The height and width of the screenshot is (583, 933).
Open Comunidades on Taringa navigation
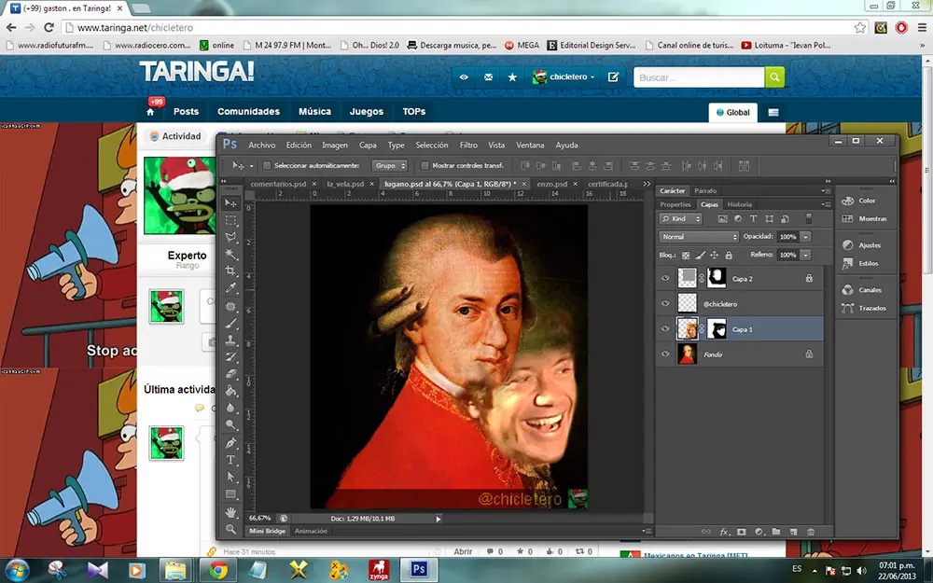(248, 111)
